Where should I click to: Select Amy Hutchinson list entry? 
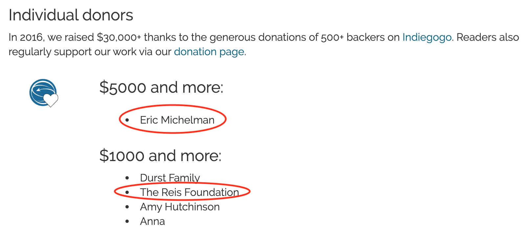(x=180, y=207)
